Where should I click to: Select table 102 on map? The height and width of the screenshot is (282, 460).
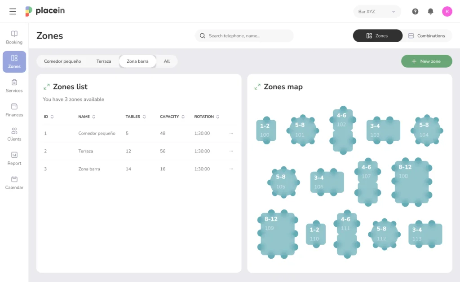[343, 130]
